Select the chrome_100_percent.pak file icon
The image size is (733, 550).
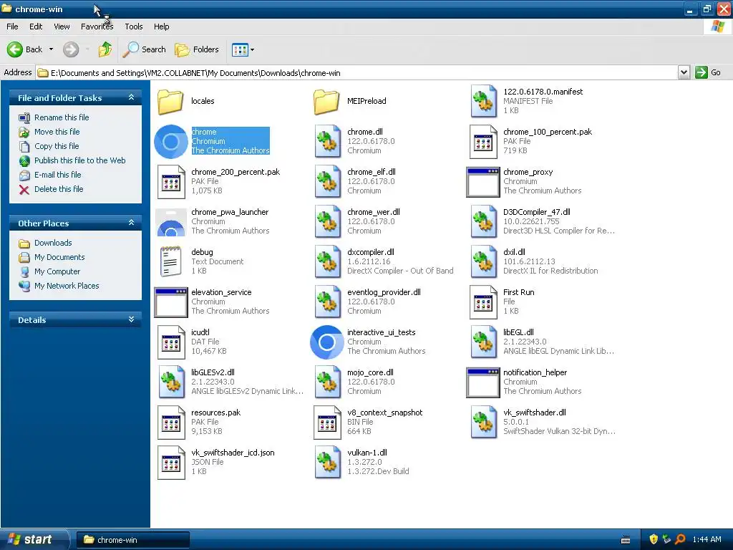click(483, 141)
